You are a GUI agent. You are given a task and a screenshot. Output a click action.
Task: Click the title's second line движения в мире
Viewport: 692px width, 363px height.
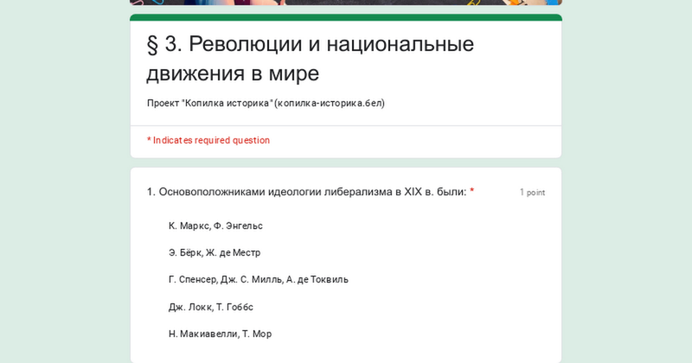pyautogui.click(x=233, y=73)
